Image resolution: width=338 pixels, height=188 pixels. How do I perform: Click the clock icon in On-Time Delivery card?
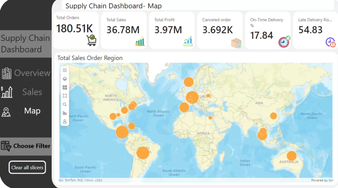pyautogui.click(x=284, y=42)
